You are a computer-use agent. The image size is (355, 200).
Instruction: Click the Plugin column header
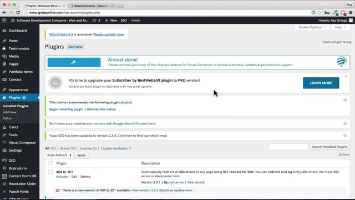point(62,163)
